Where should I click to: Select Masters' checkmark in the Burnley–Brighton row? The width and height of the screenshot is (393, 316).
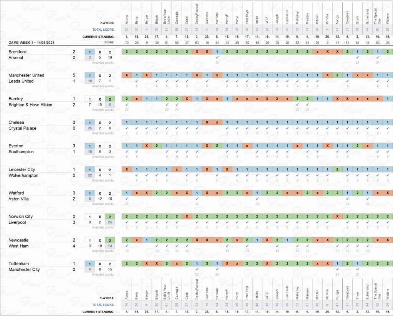(x=307, y=104)
